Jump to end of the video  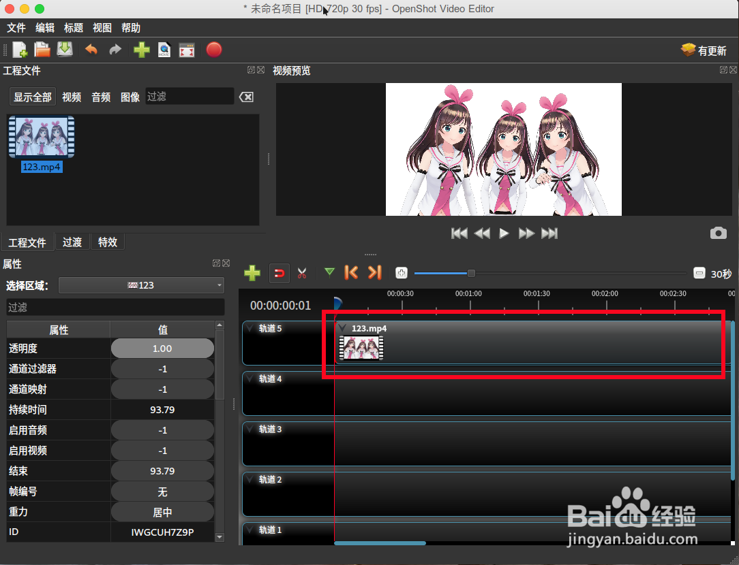pyautogui.click(x=549, y=233)
